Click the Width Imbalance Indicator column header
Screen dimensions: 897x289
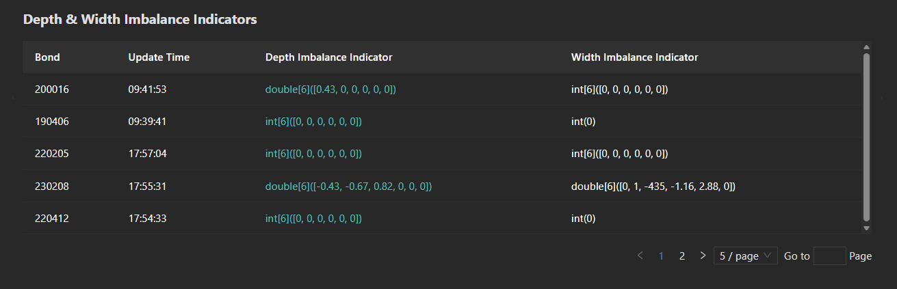coord(634,57)
